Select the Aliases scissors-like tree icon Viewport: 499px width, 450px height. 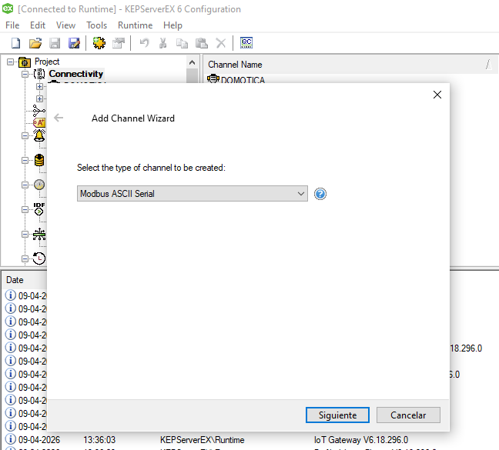(x=39, y=111)
